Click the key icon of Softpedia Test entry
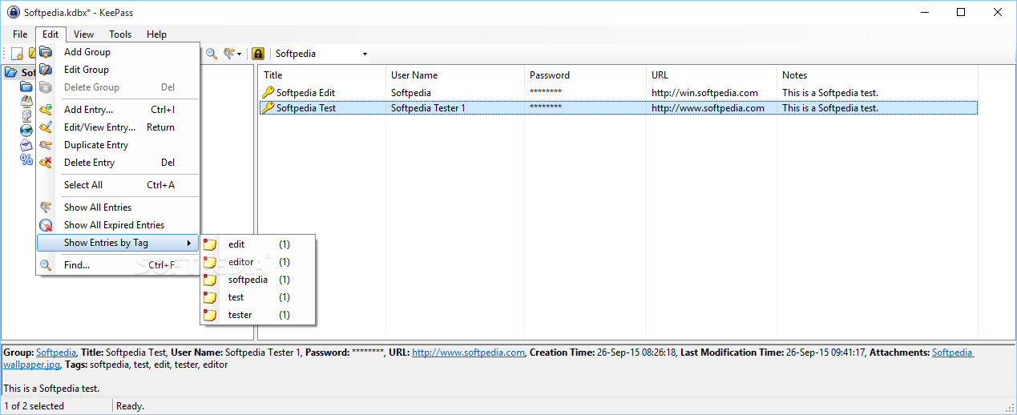The height and width of the screenshot is (415, 1017). click(268, 107)
